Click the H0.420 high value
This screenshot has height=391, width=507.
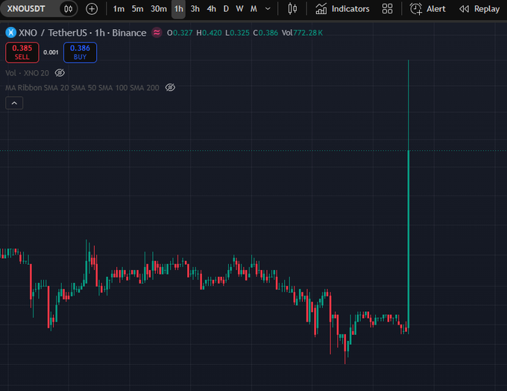209,33
